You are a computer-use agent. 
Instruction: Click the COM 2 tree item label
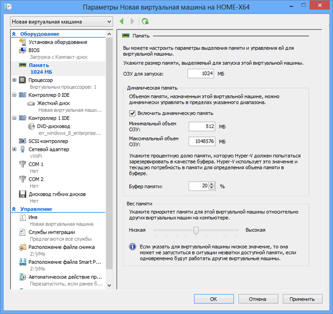(x=36, y=179)
